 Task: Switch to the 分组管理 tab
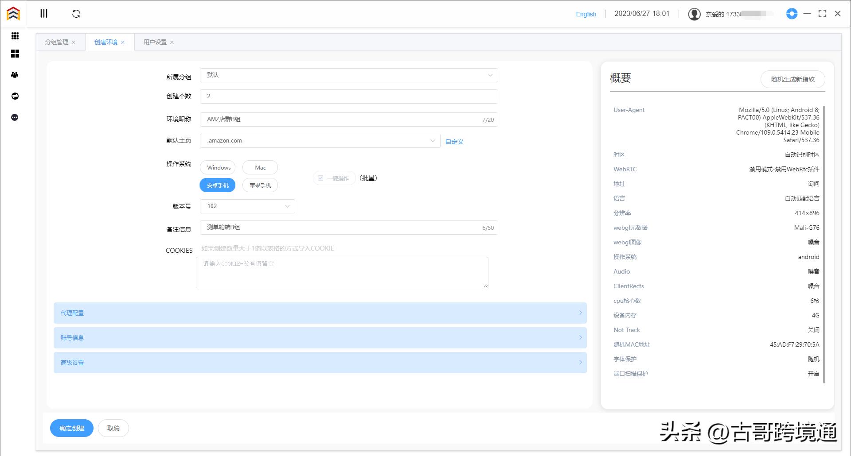pos(56,42)
